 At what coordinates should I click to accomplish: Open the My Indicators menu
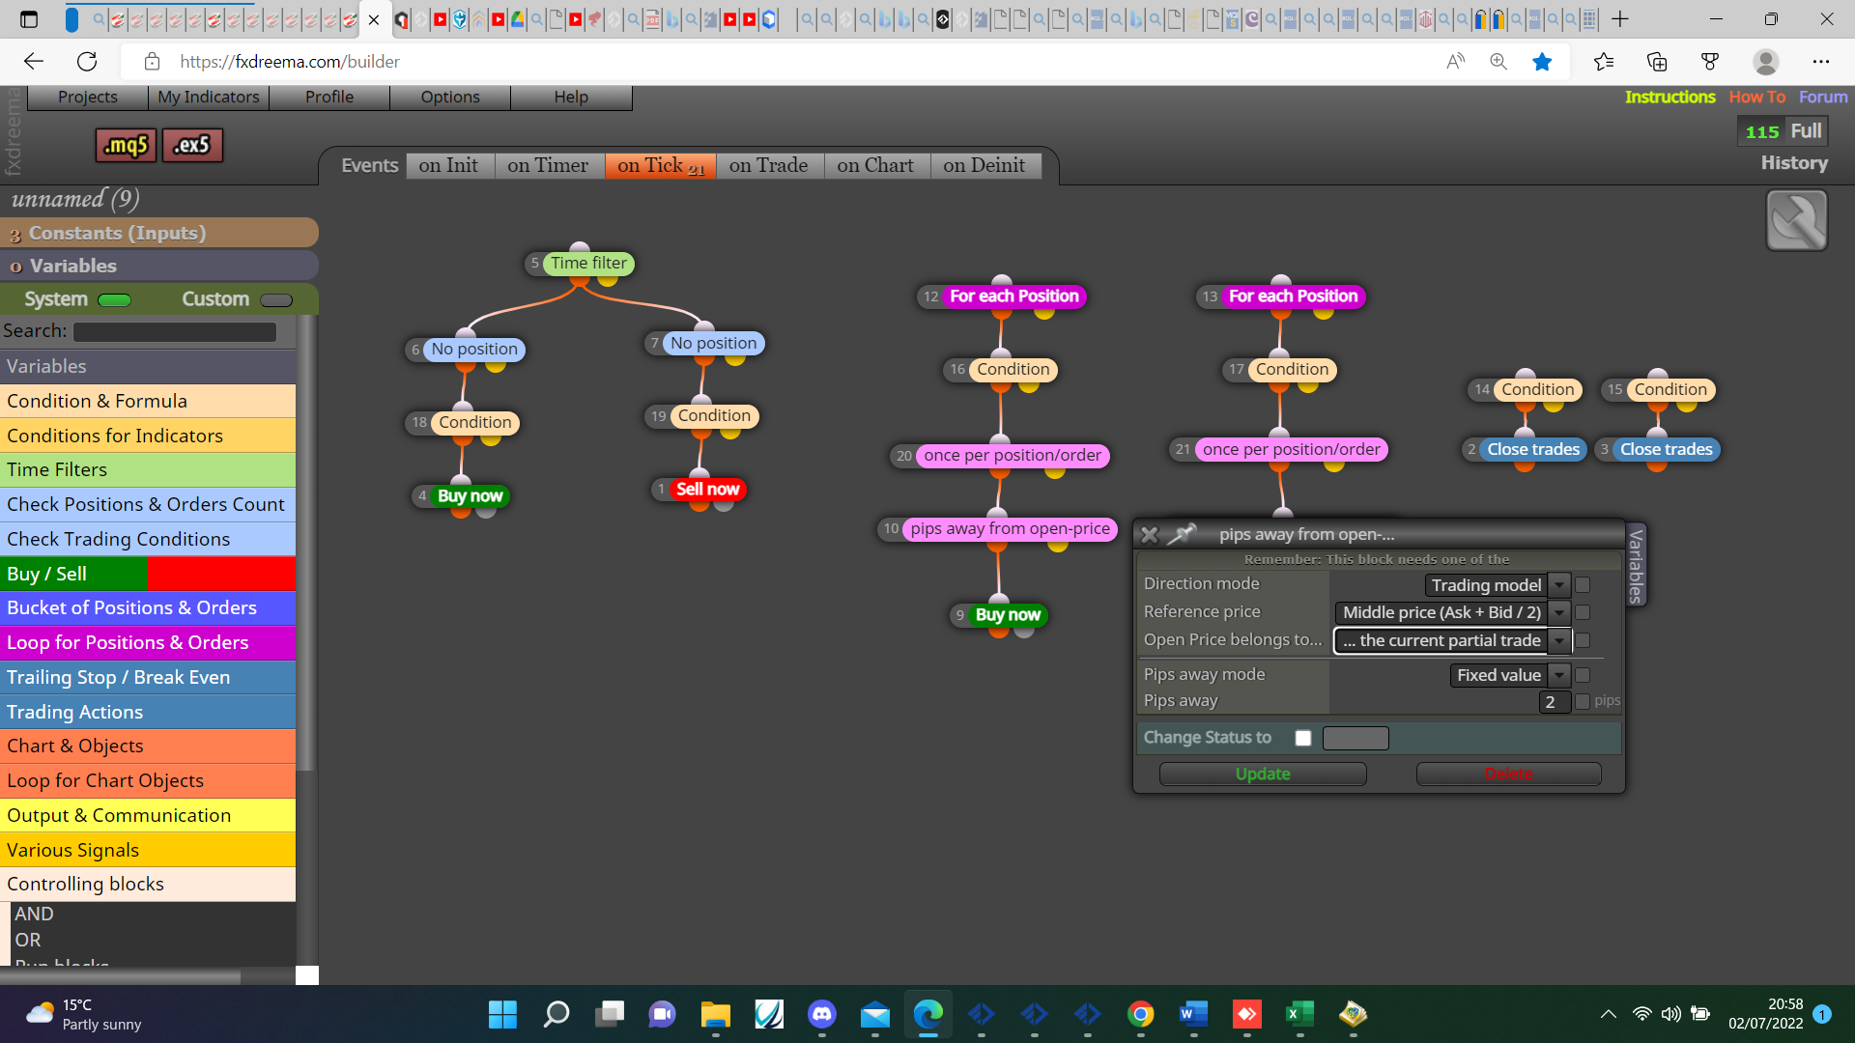(209, 98)
